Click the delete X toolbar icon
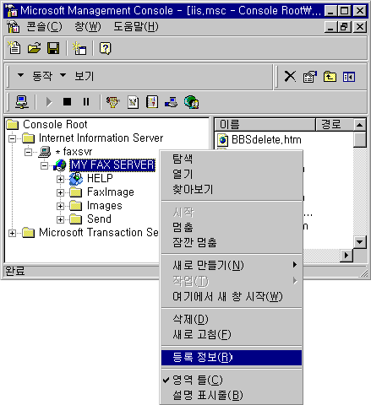Screen dimensions: 371x405 (x=290, y=76)
